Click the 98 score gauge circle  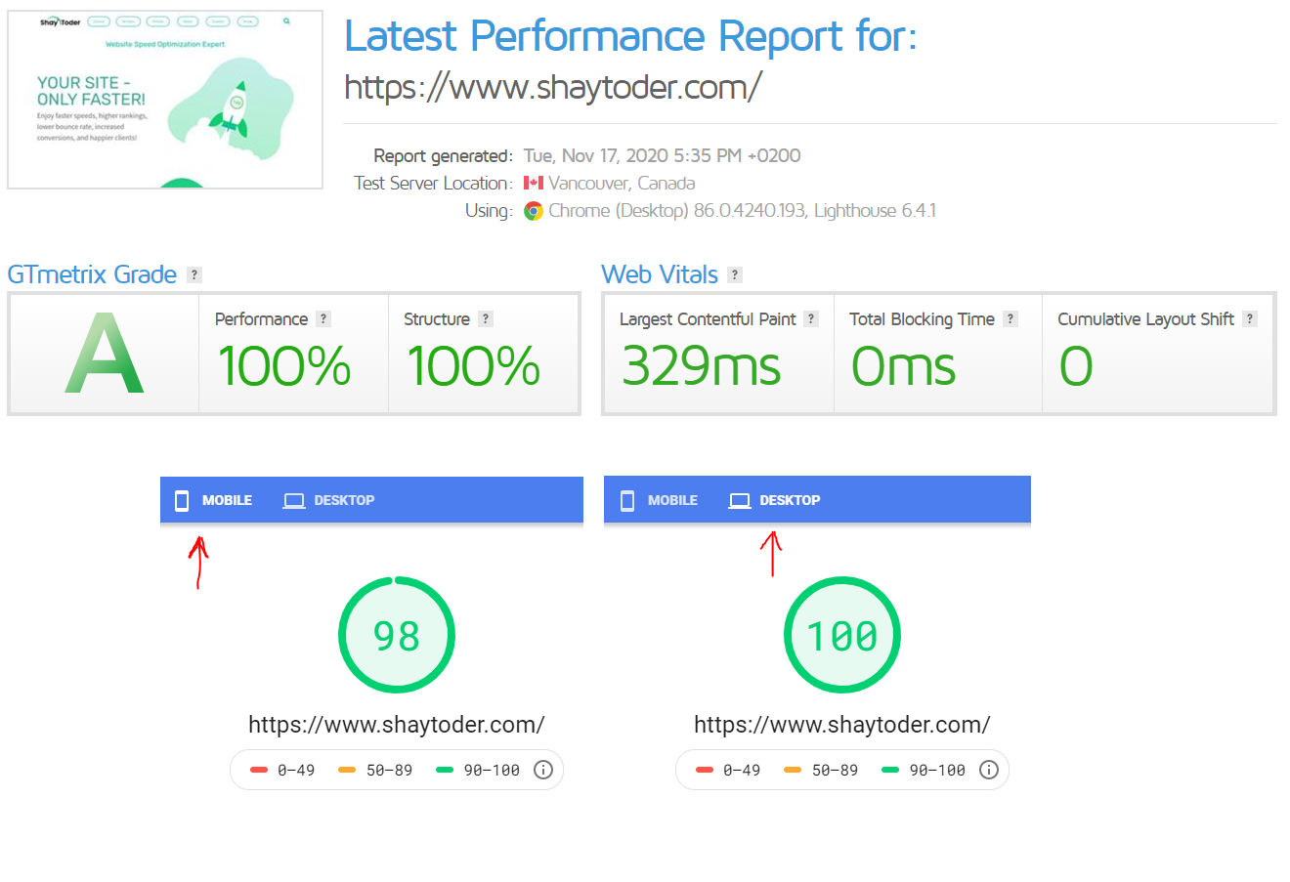point(397,636)
